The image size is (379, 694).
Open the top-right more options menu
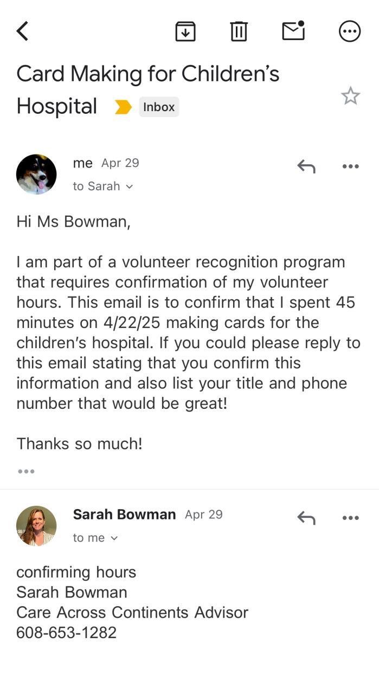pyautogui.click(x=350, y=31)
